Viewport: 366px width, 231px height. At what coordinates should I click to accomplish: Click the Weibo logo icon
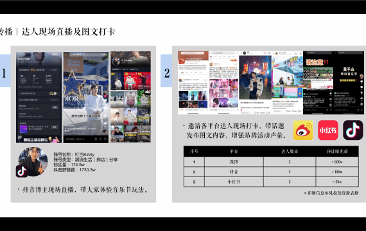coord(303,130)
